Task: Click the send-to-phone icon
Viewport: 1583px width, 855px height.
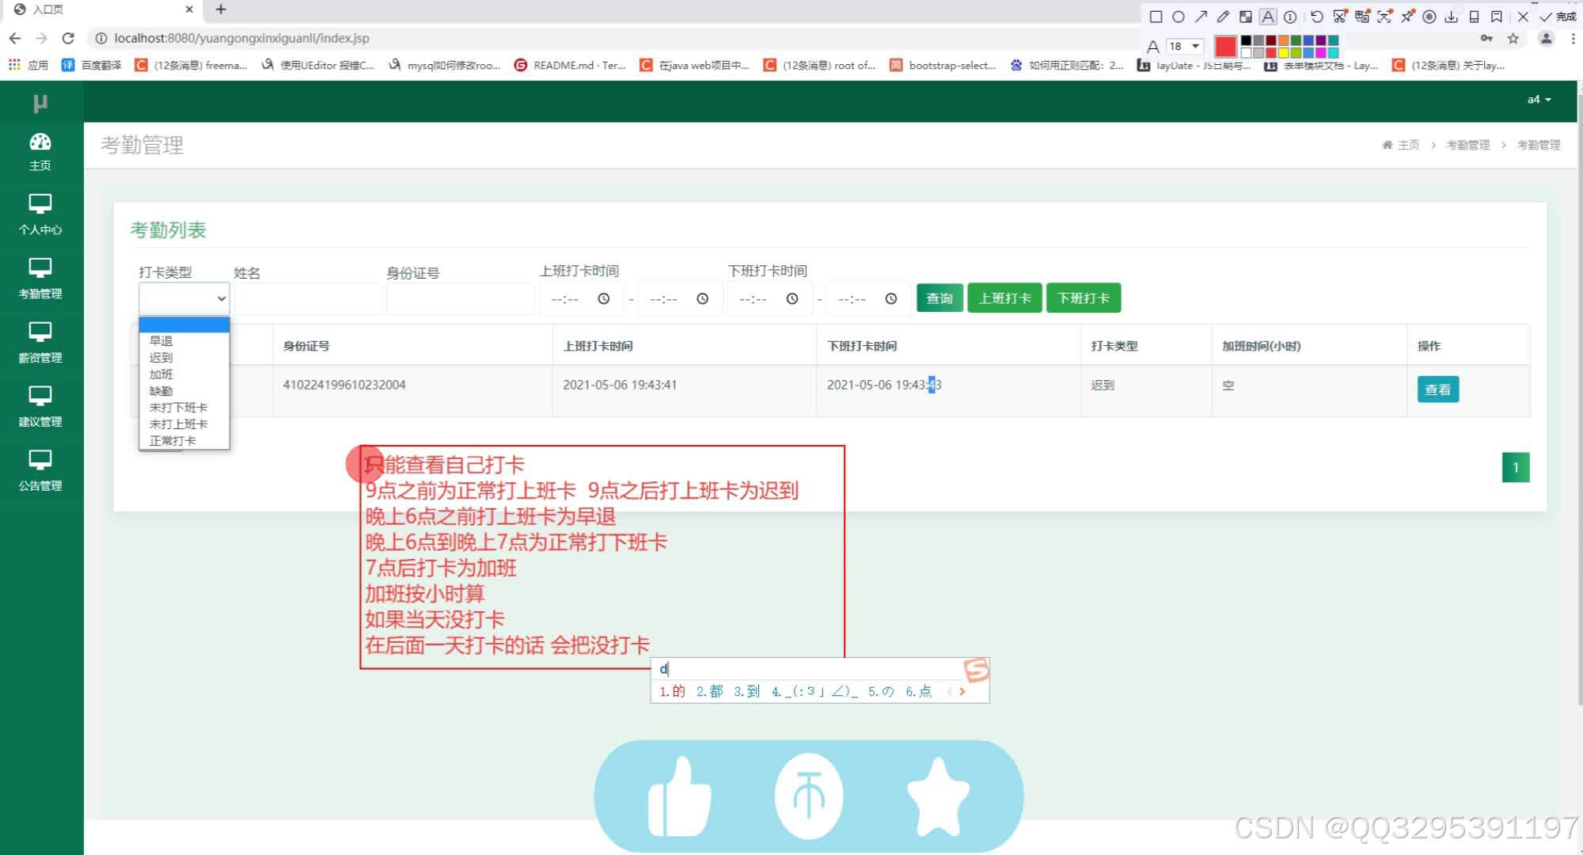Action: click(x=1474, y=17)
